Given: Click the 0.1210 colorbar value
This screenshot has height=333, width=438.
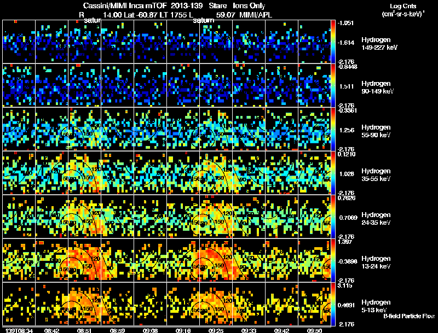Looking at the screenshot, I should point(347,154).
